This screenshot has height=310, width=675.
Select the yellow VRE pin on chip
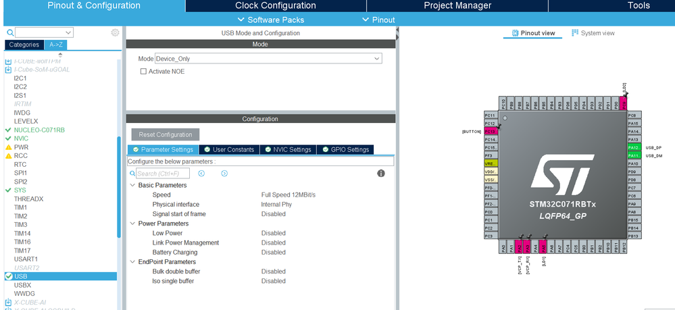click(491, 163)
